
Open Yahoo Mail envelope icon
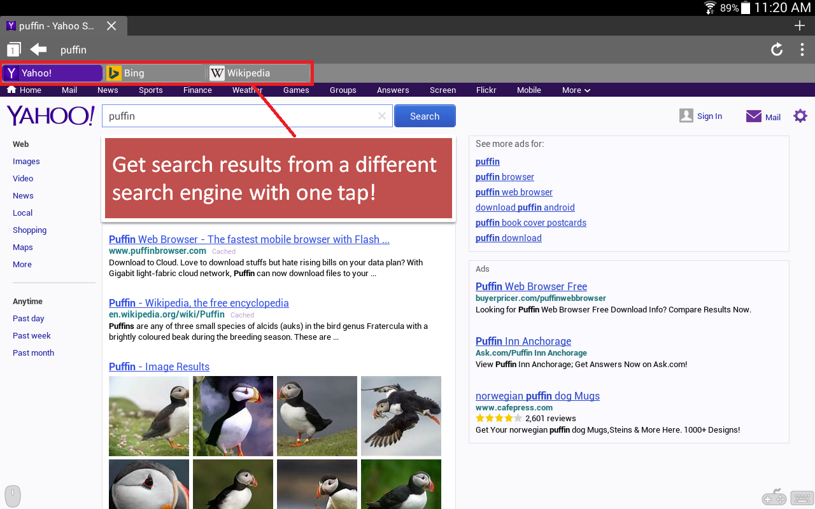click(754, 116)
